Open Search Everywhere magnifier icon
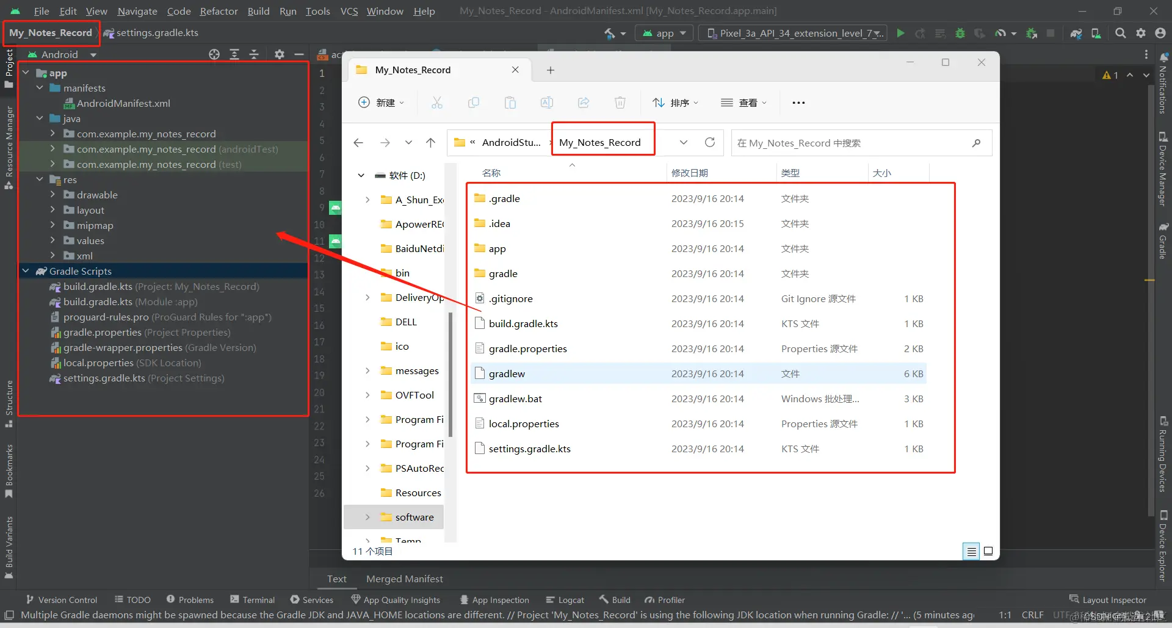The width and height of the screenshot is (1172, 628). pos(1121,33)
